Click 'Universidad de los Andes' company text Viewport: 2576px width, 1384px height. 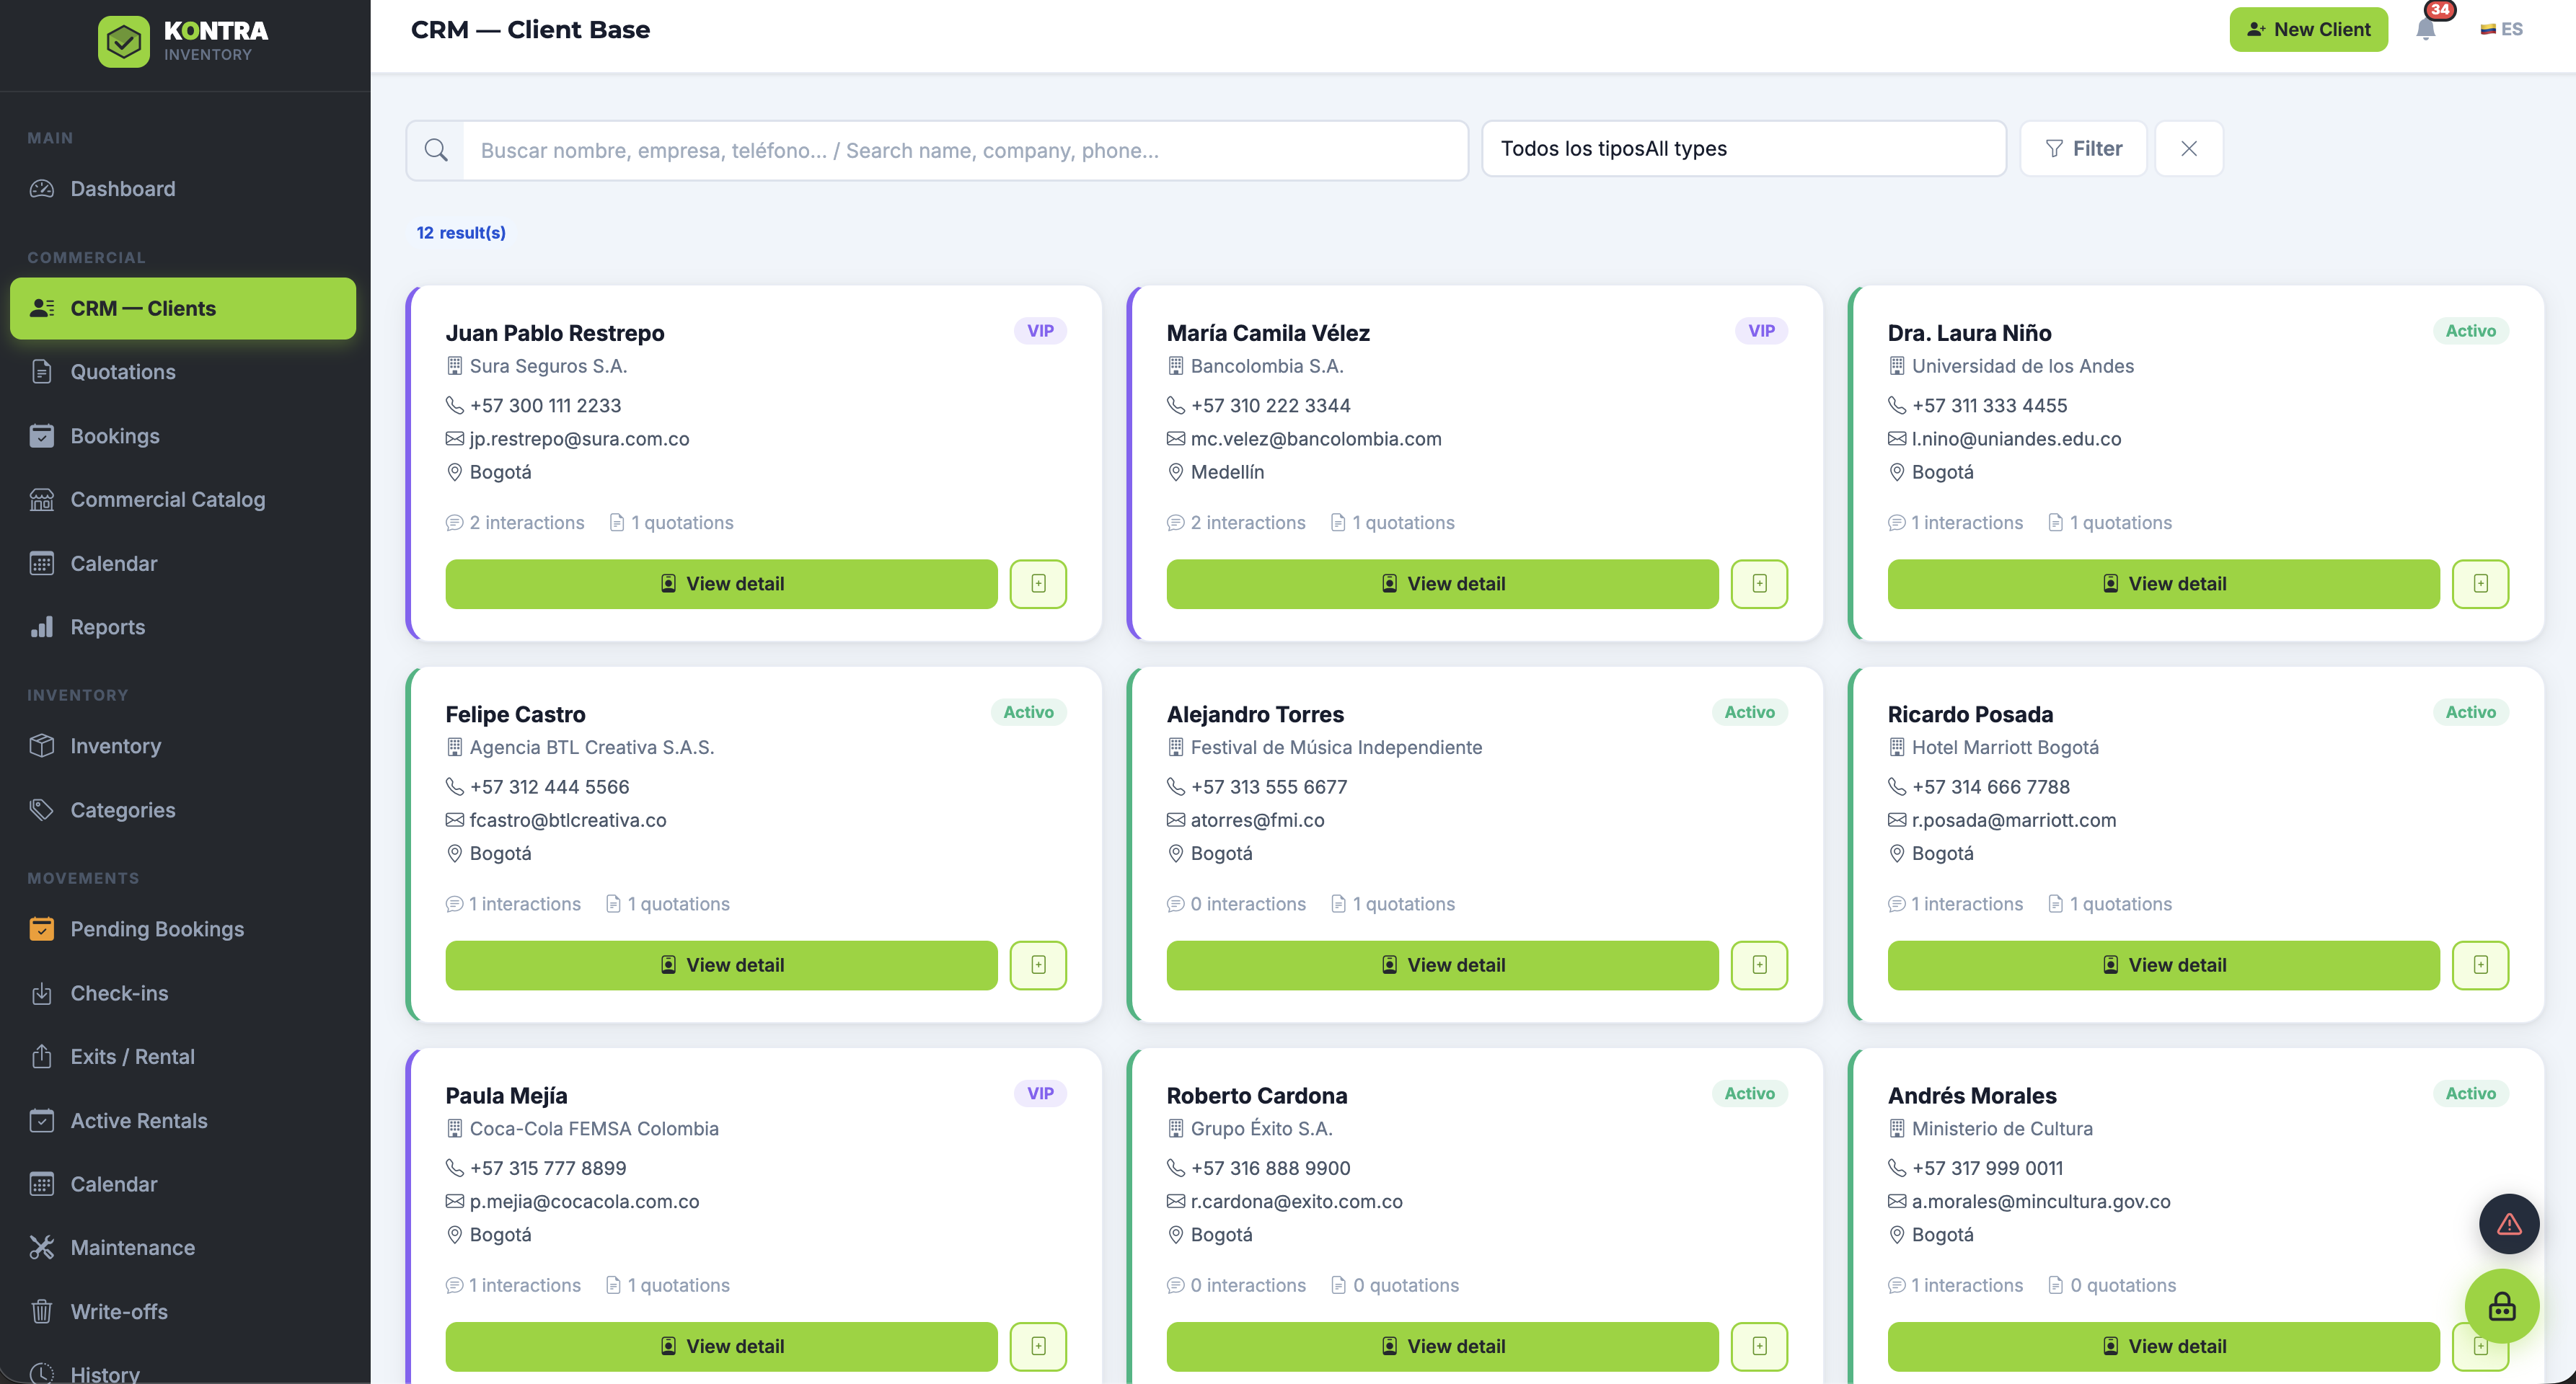(2022, 365)
